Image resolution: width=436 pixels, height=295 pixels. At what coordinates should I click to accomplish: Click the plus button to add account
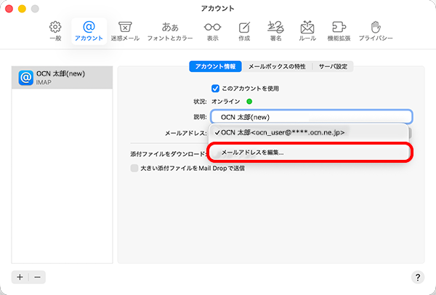[x=20, y=277]
